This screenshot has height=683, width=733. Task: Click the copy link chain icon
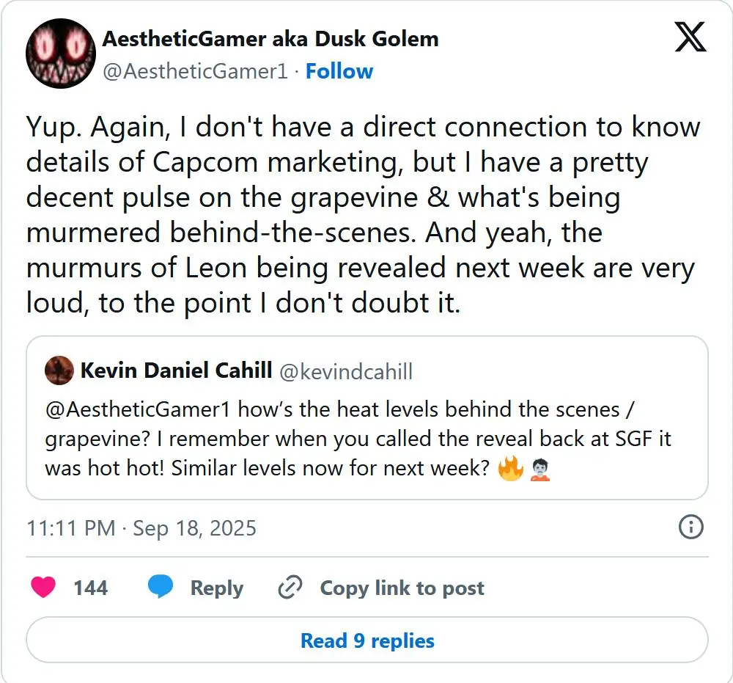[x=290, y=588]
